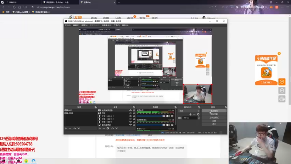Remove transition with minus icon
Viewport: 291px width, 164px height.
pyautogui.click(x=194, y=114)
